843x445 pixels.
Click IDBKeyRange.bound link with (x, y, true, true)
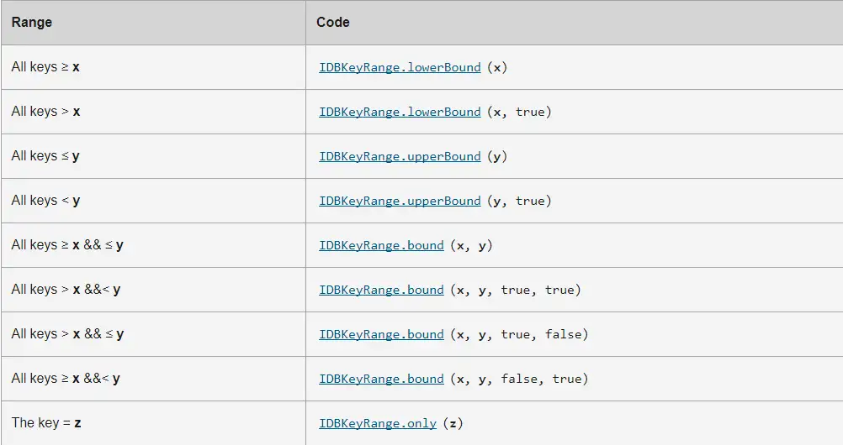pos(381,291)
